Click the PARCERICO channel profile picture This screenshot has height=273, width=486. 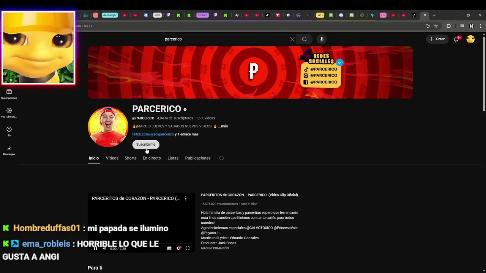tap(108, 127)
